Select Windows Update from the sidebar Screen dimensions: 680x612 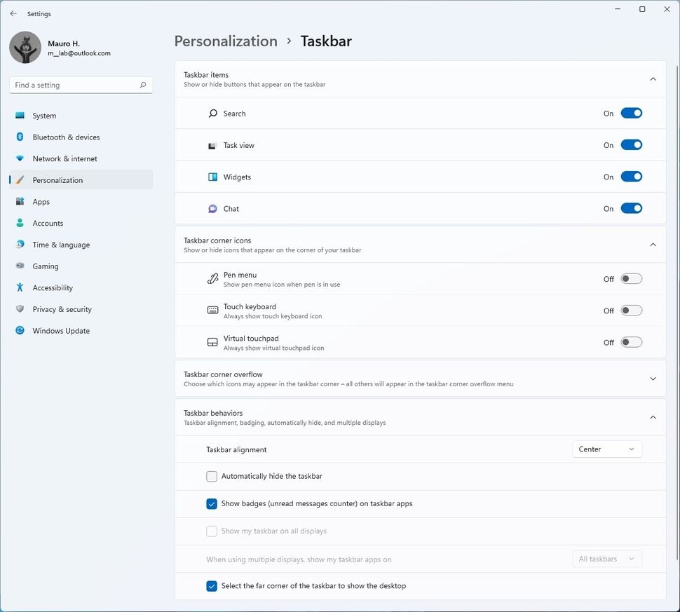61,330
